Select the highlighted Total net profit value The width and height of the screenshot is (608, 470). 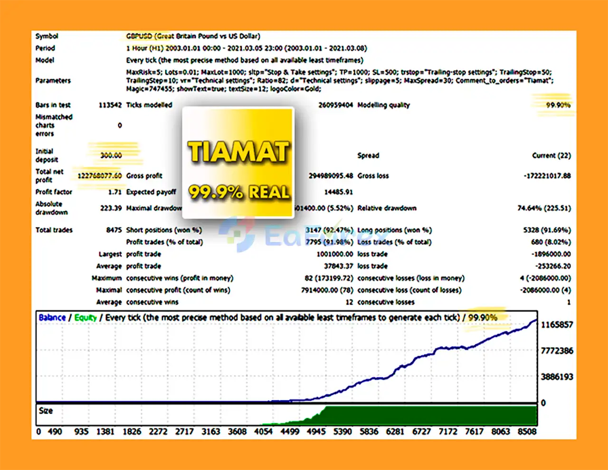[x=99, y=176]
